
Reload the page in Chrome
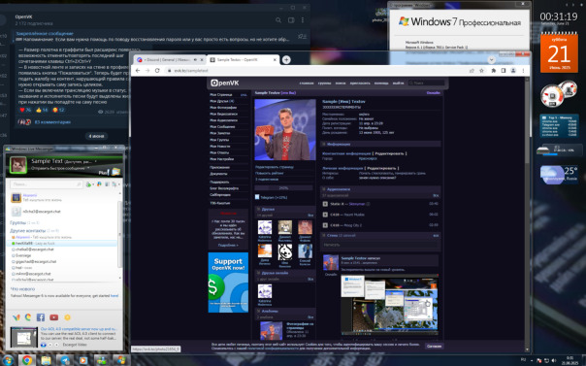[x=157, y=70]
